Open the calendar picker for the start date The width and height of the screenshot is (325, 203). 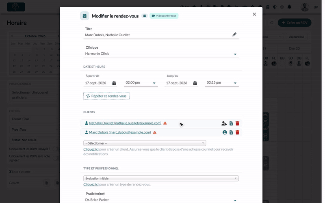click(114, 83)
